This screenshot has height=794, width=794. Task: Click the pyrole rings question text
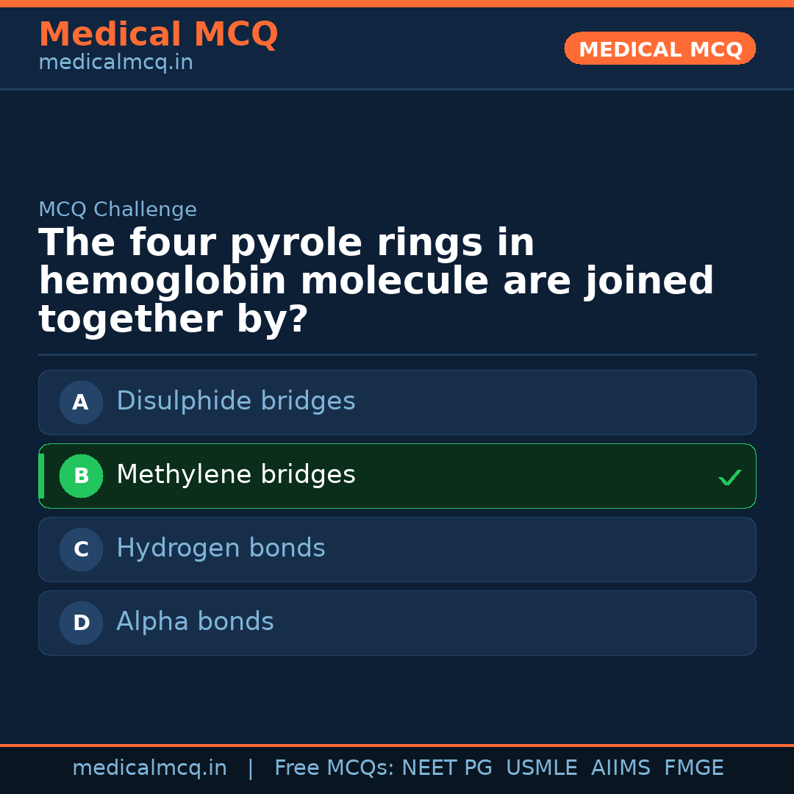click(375, 282)
